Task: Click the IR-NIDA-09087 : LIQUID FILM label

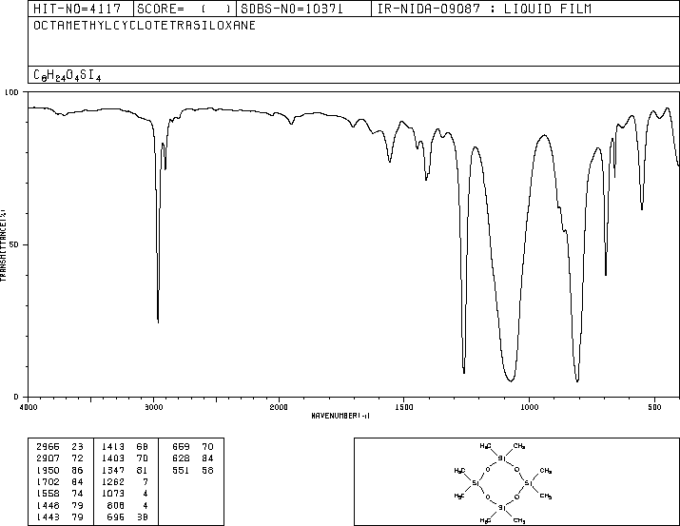Action: (x=484, y=9)
